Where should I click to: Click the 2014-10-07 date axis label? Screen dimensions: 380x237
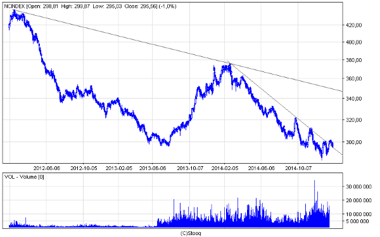coord(298,168)
